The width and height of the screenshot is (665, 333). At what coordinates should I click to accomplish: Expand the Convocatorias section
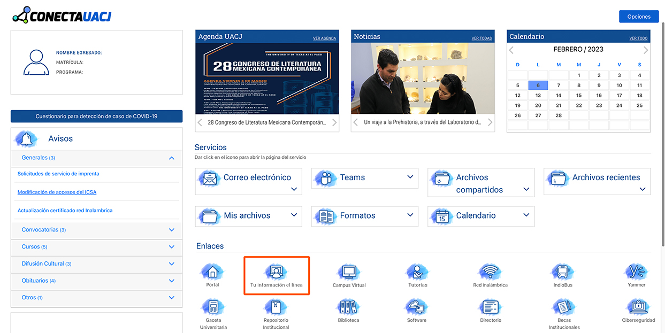pos(171,230)
